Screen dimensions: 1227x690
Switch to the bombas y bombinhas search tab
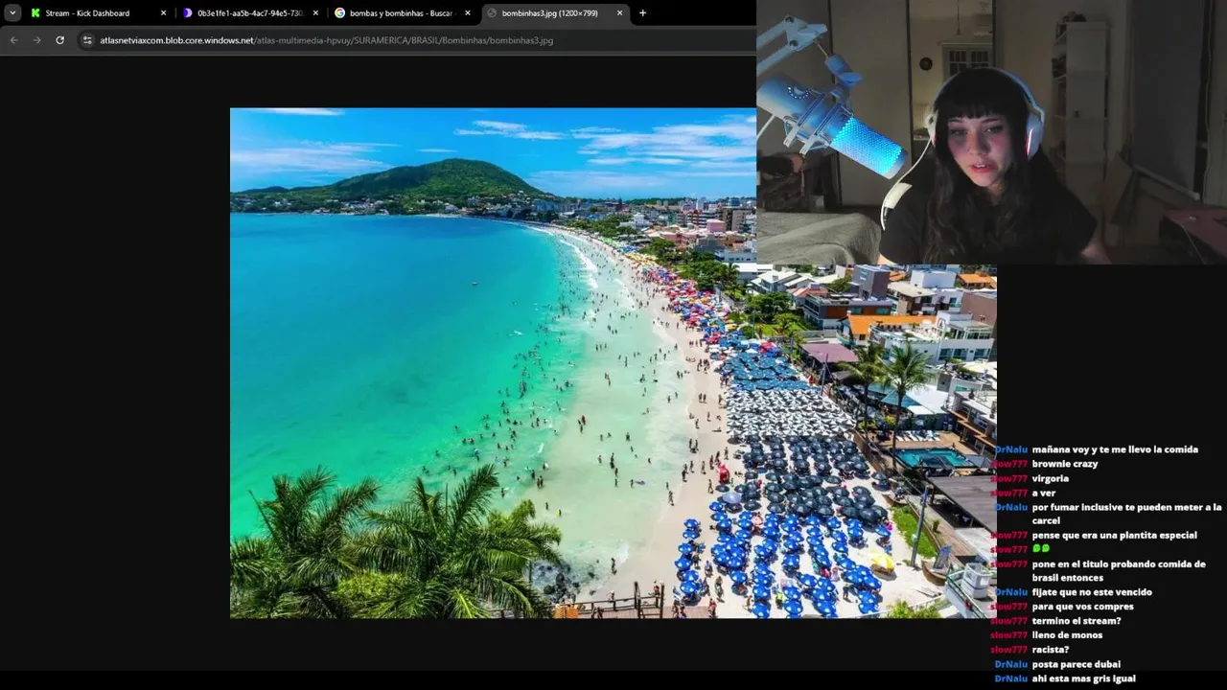[x=403, y=13]
